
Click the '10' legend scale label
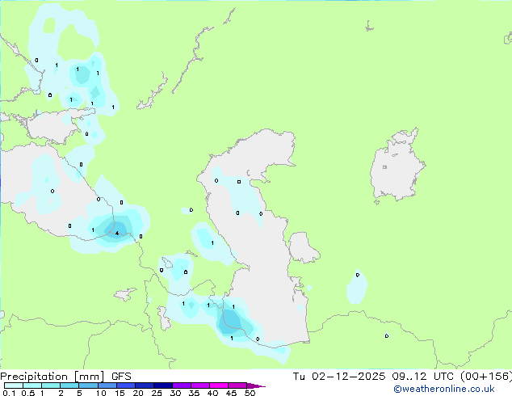pos(101,393)
